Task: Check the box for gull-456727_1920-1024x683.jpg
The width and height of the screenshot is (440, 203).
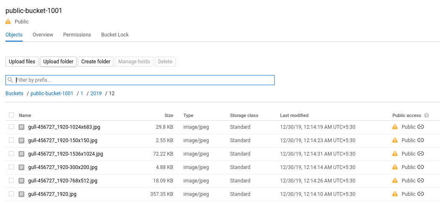Action: coord(11,127)
